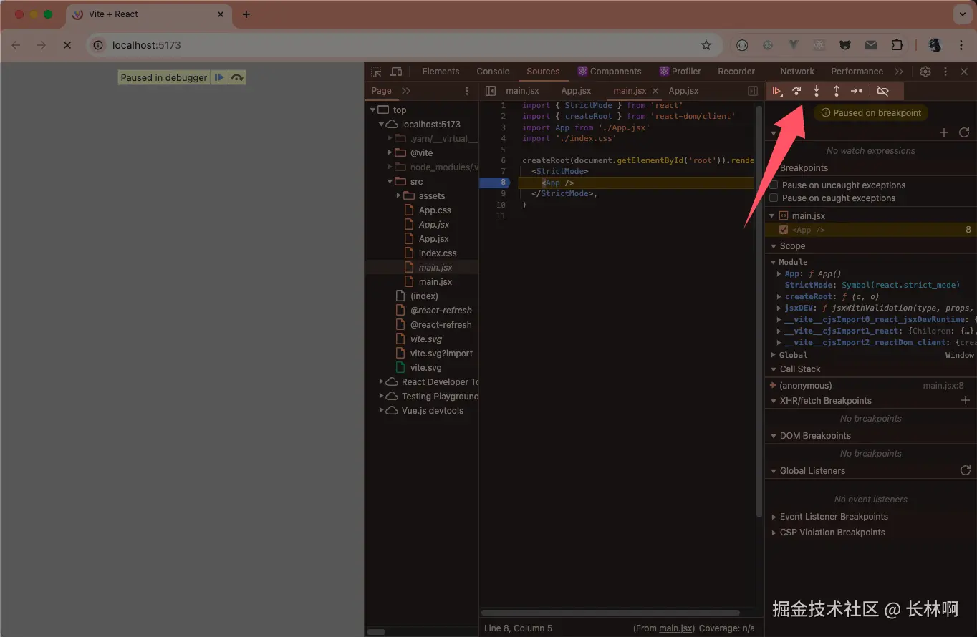Uncheck the <App /> breakpoint checkbox
The height and width of the screenshot is (637, 977).
coord(784,230)
